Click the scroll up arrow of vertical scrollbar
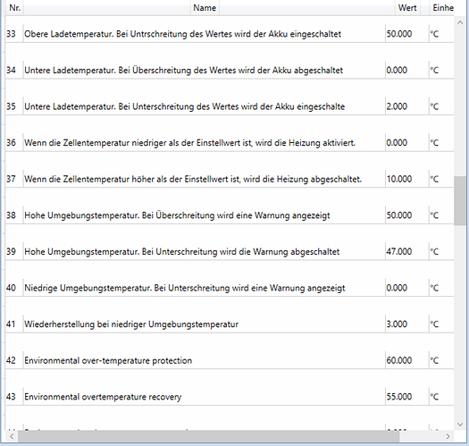The height and width of the screenshot is (446, 469). (x=460, y=22)
